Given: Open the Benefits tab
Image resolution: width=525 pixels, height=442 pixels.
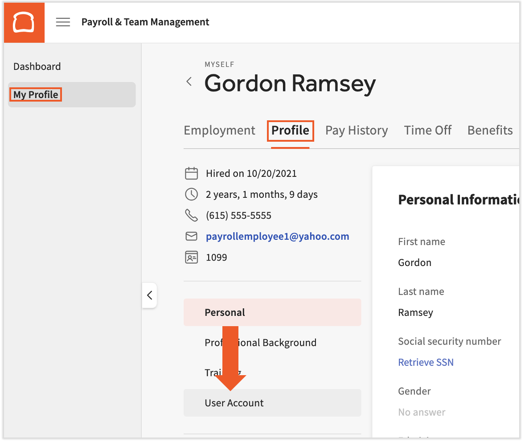Looking at the screenshot, I should coord(490,130).
